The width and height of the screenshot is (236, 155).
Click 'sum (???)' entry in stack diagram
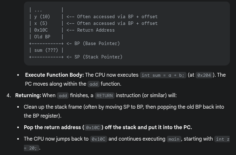coord(46,50)
